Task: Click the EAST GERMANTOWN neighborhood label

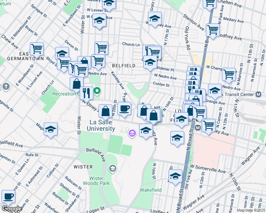Action: [26, 56]
